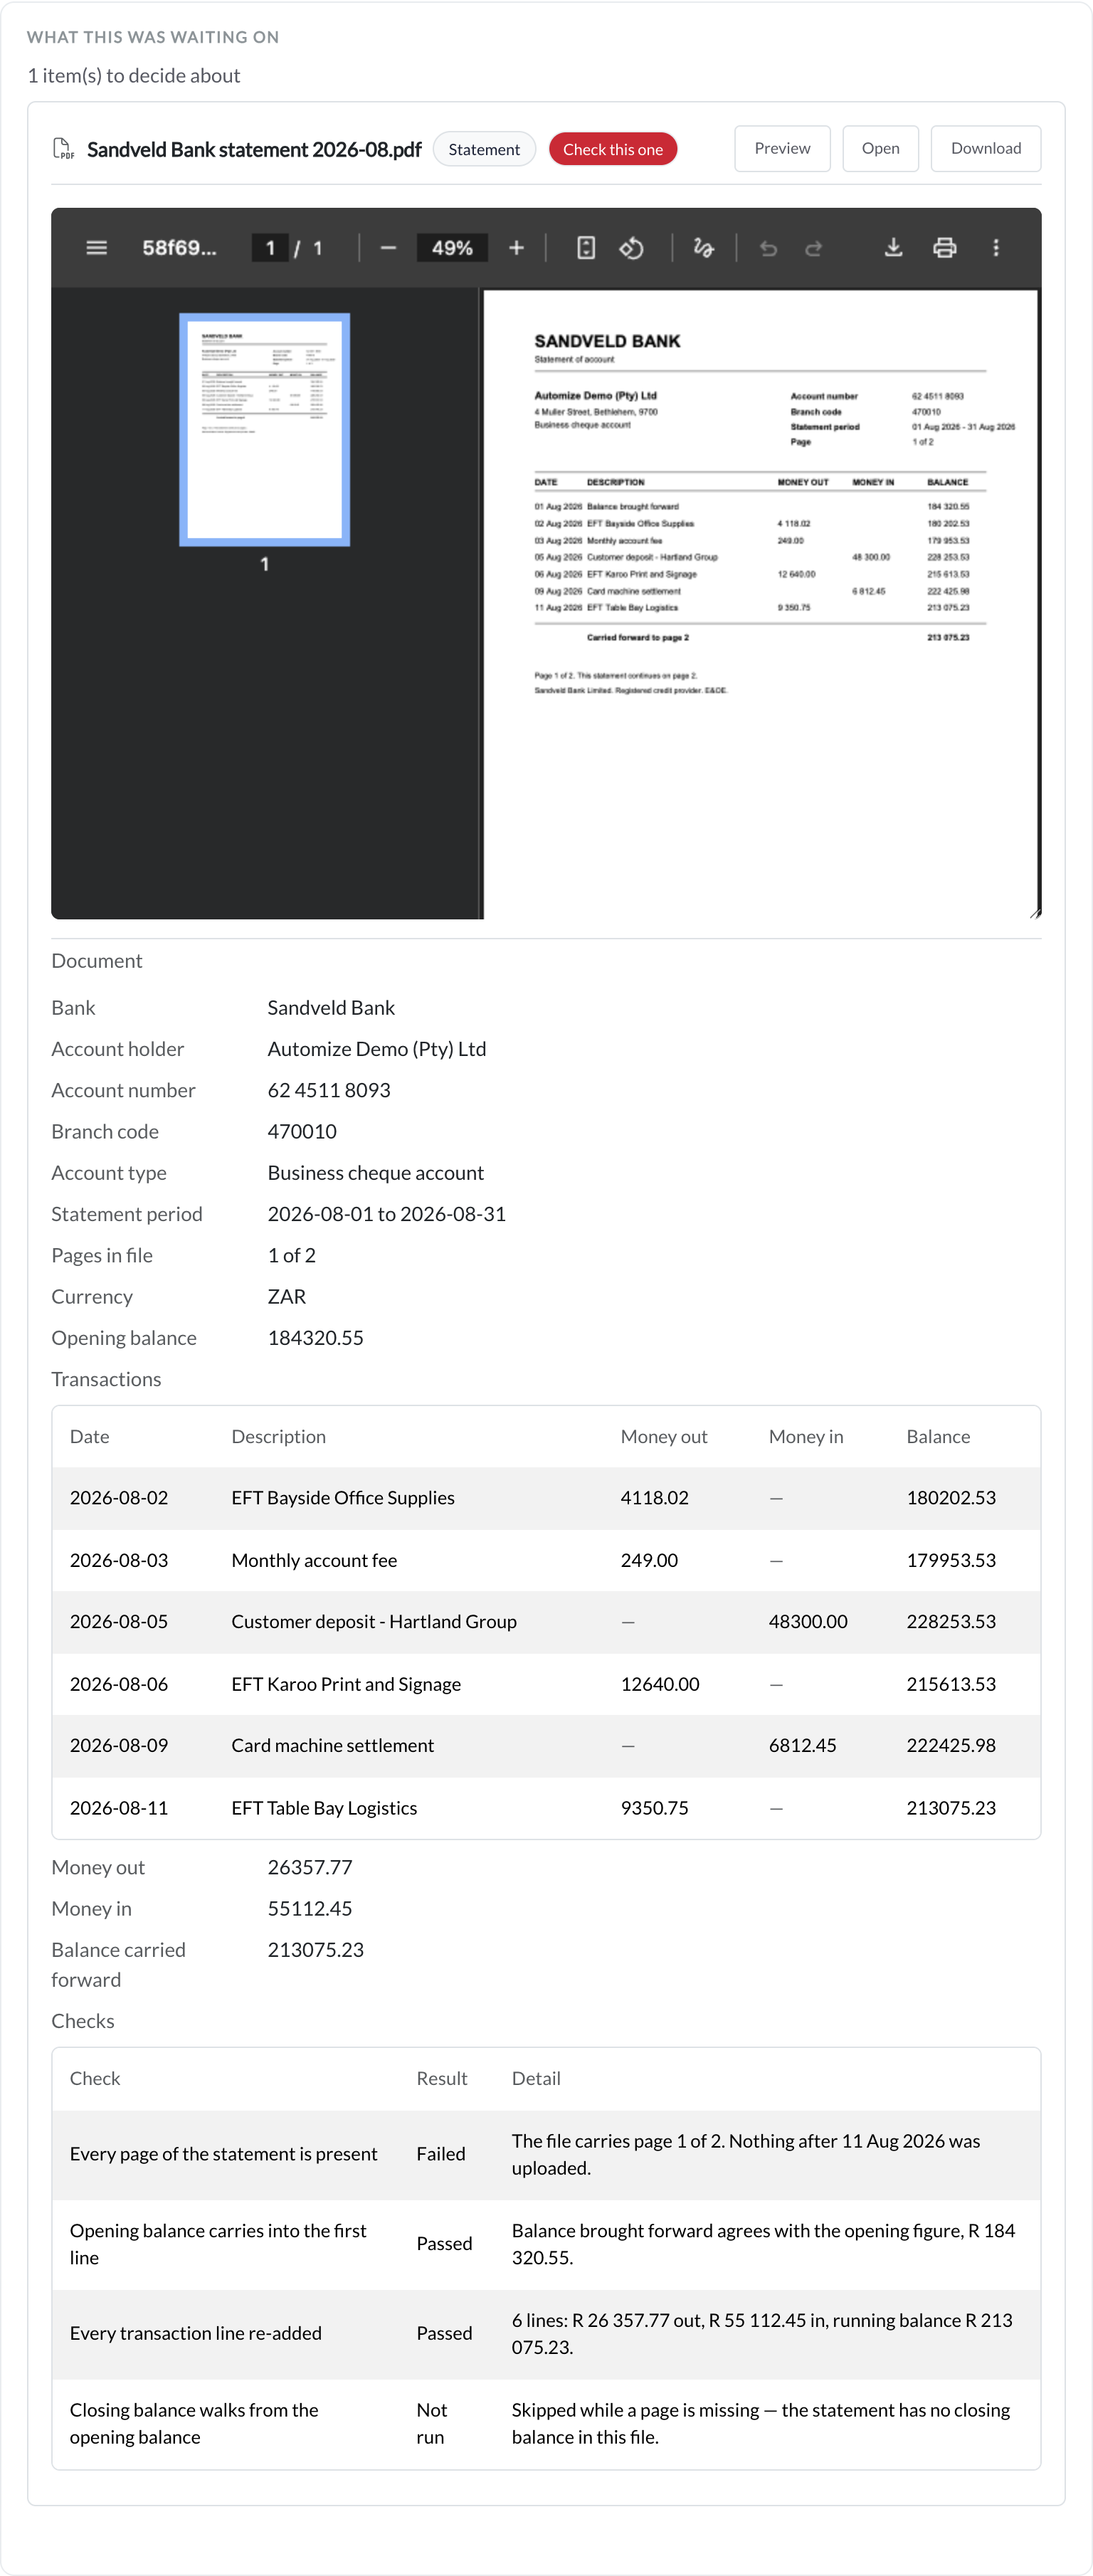This screenshot has height=2576, width=1093.
Task: Select account holder Automize Demo (Pty) Ltd
Action: 377,1049
